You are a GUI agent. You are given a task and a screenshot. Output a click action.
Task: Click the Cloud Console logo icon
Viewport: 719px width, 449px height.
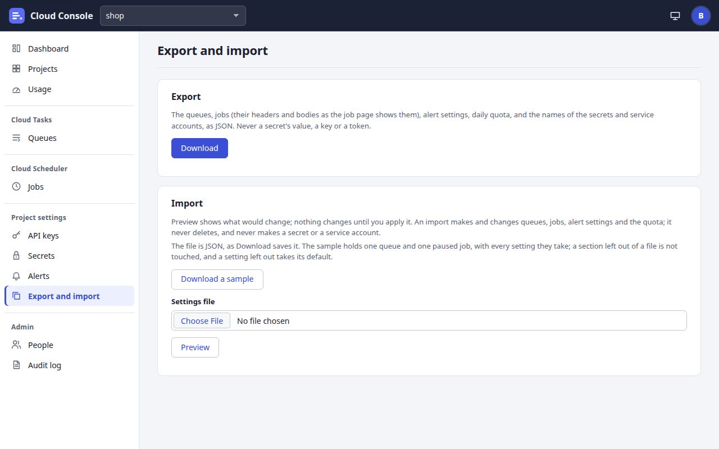[x=17, y=16]
